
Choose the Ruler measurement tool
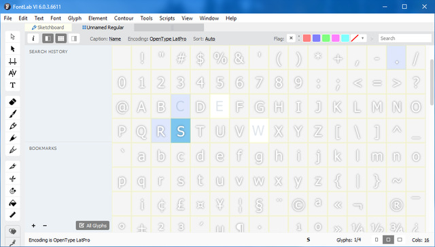(12, 215)
